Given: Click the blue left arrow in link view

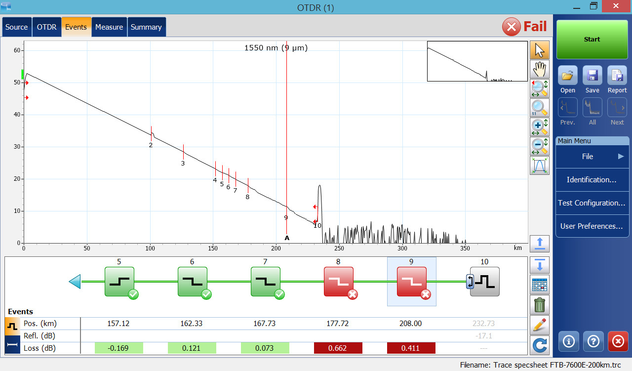Looking at the screenshot, I should coord(75,282).
